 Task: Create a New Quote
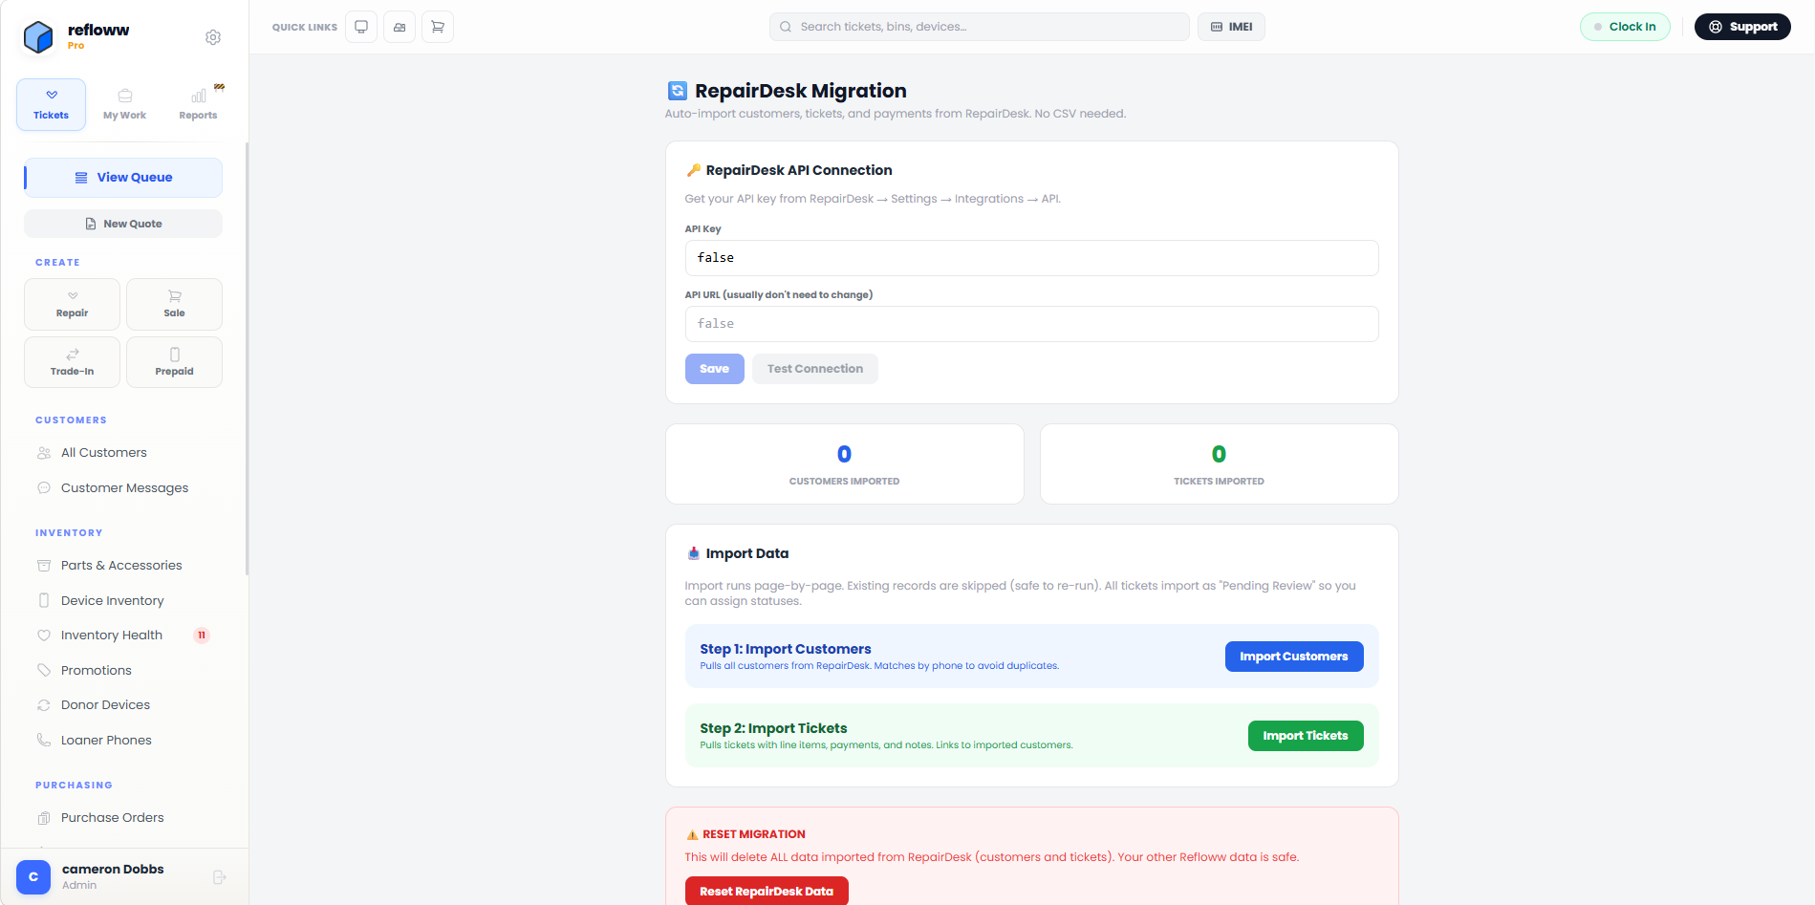pyautogui.click(x=123, y=224)
